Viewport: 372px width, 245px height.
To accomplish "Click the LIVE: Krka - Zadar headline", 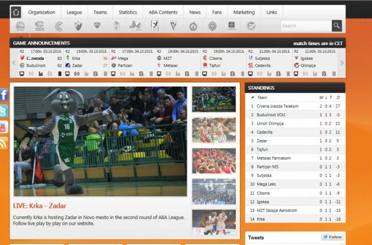I will click(x=40, y=206).
